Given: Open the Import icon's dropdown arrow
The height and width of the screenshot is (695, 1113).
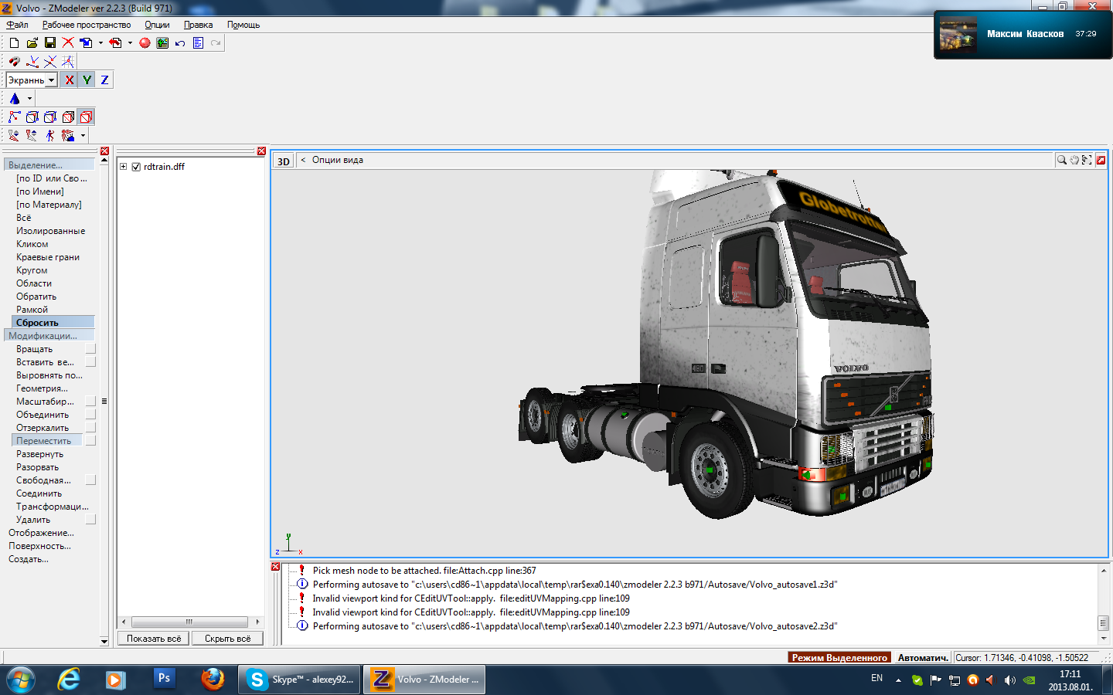Looking at the screenshot, I should pyautogui.click(x=100, y=43).
